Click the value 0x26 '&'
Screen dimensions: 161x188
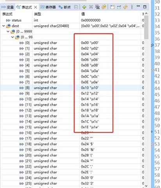[88, 150]
